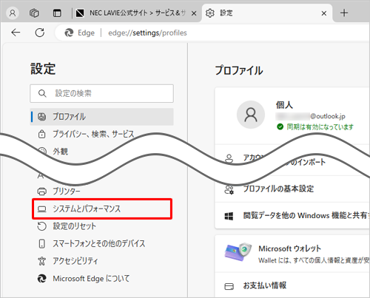Click the laptop icon beside システムとパフォーマンス

point(41,209)
